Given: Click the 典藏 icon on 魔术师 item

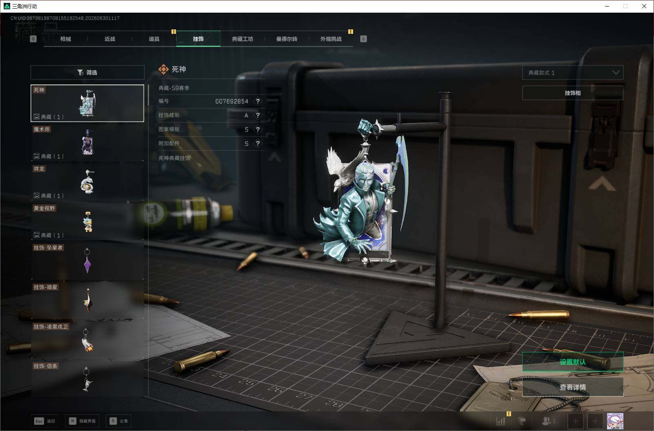Looking at the screenshot, I should click(x=36, y=156).
